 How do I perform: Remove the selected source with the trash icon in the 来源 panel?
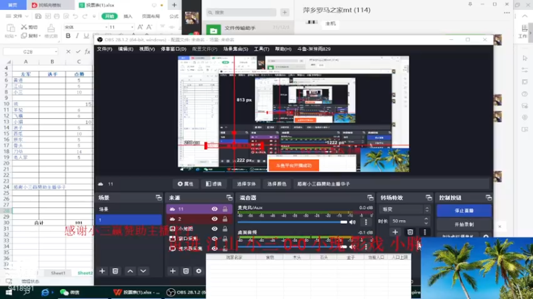pos(186,271)
